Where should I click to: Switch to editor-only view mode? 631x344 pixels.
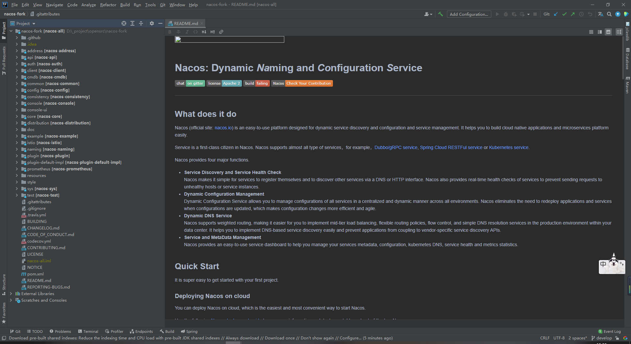pyautogui.click(x=591, y=32)
